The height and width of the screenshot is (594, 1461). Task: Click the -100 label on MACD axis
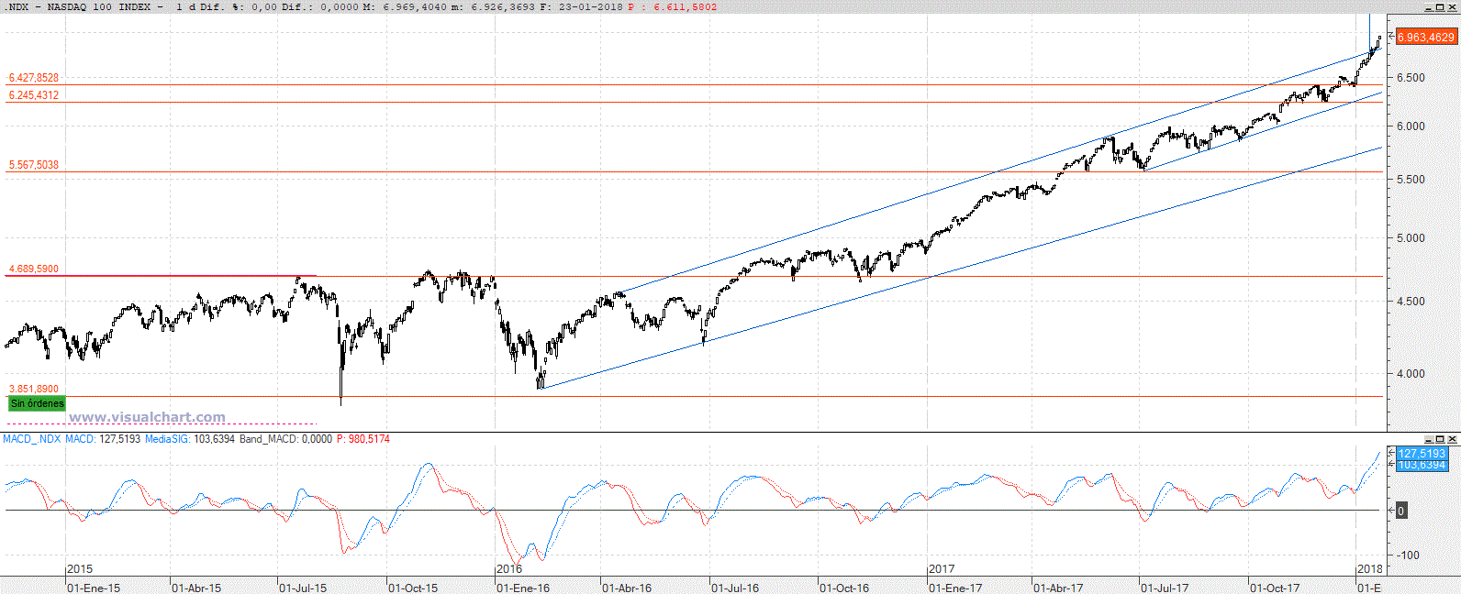tap(1408, 555)
